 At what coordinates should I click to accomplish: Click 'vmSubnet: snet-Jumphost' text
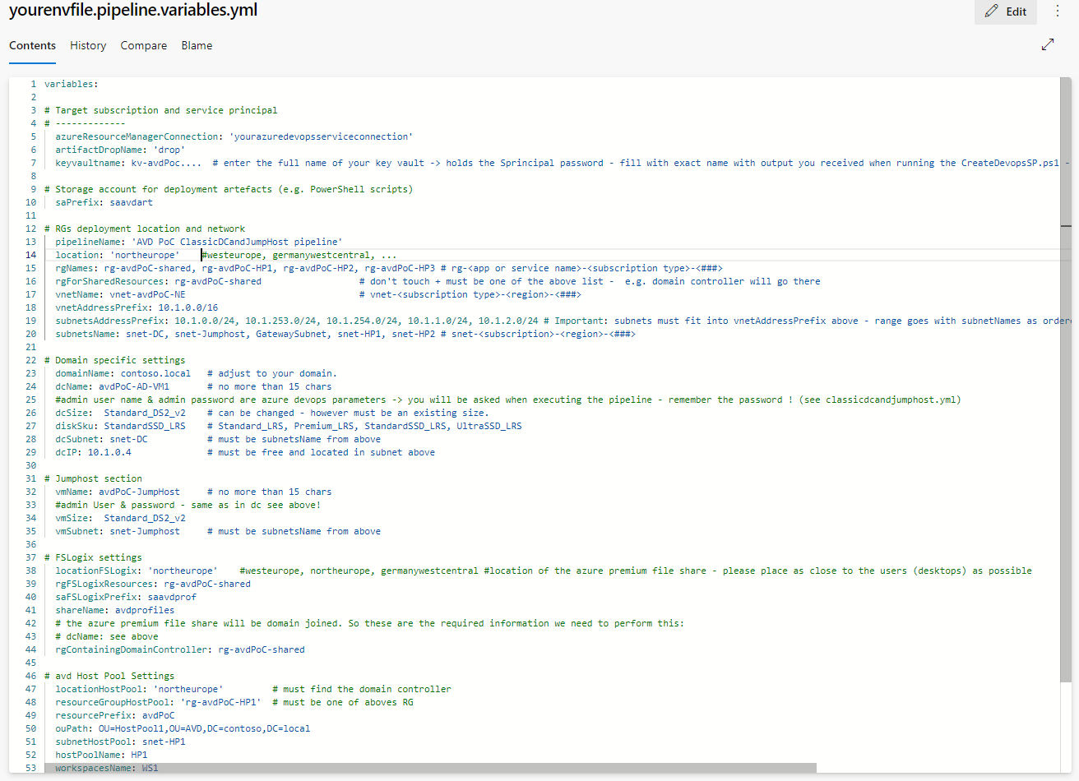(x=118, y=531)
